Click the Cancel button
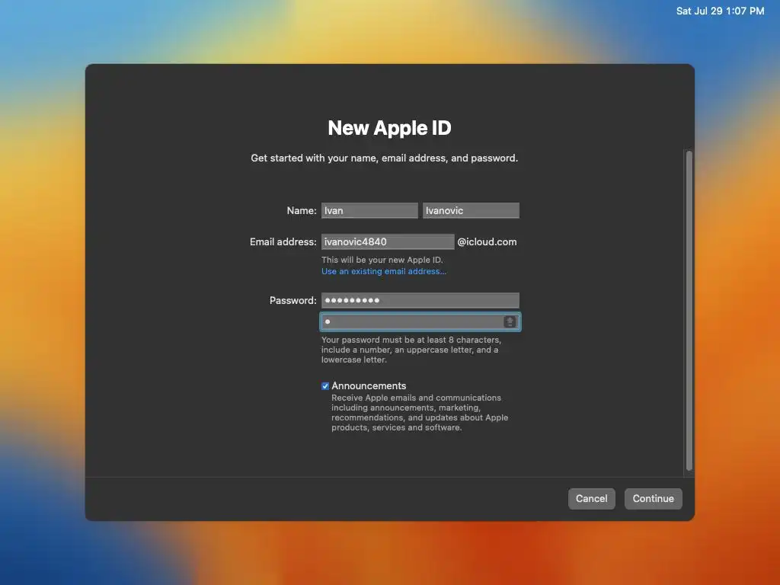780x585 pixels. coord(591,498)
